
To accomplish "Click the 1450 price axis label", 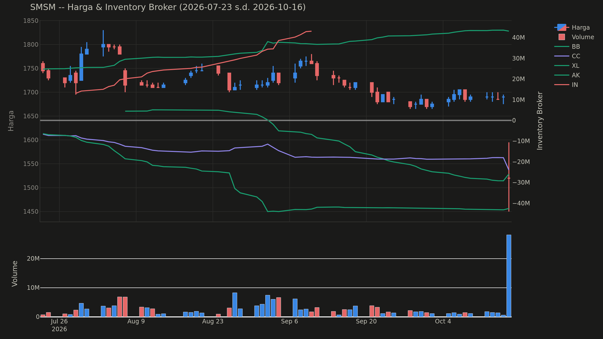I will click(31, 212).
